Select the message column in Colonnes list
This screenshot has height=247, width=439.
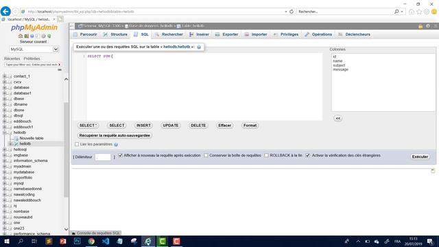pos(340,69)
